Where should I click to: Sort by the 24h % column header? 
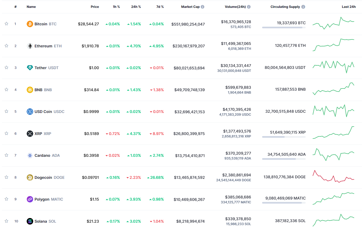pyautogui.click(x=136, y=7)
